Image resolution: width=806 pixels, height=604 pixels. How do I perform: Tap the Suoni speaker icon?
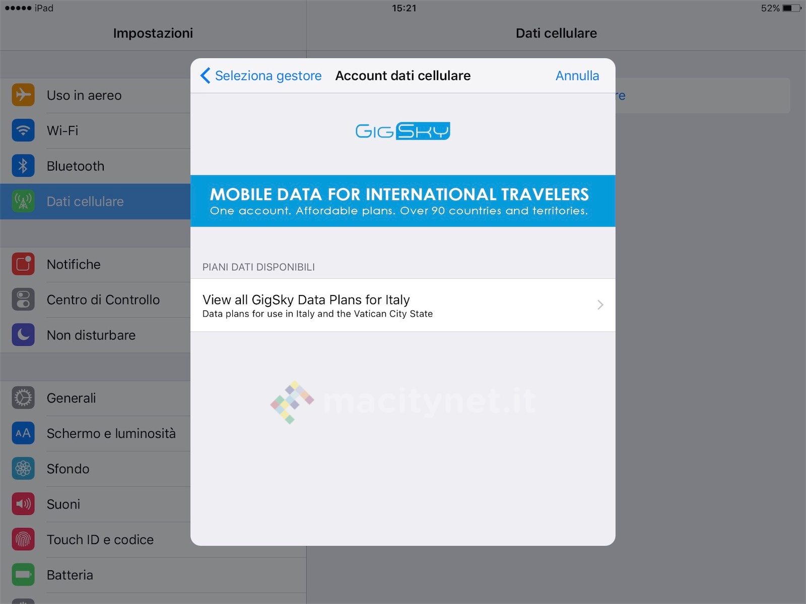point(23,504)
